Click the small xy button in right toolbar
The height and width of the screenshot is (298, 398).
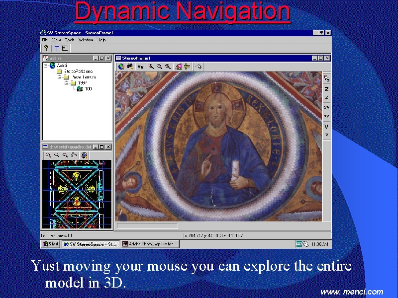click(x=326, y=116)
